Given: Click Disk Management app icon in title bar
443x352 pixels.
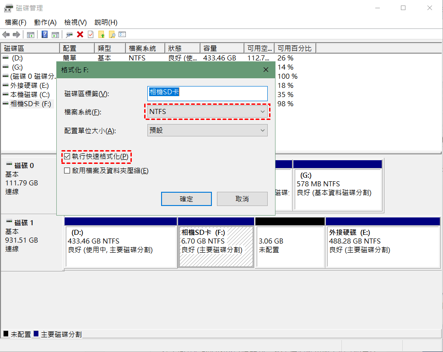Looking at the screenshot, I should (8, 8).
